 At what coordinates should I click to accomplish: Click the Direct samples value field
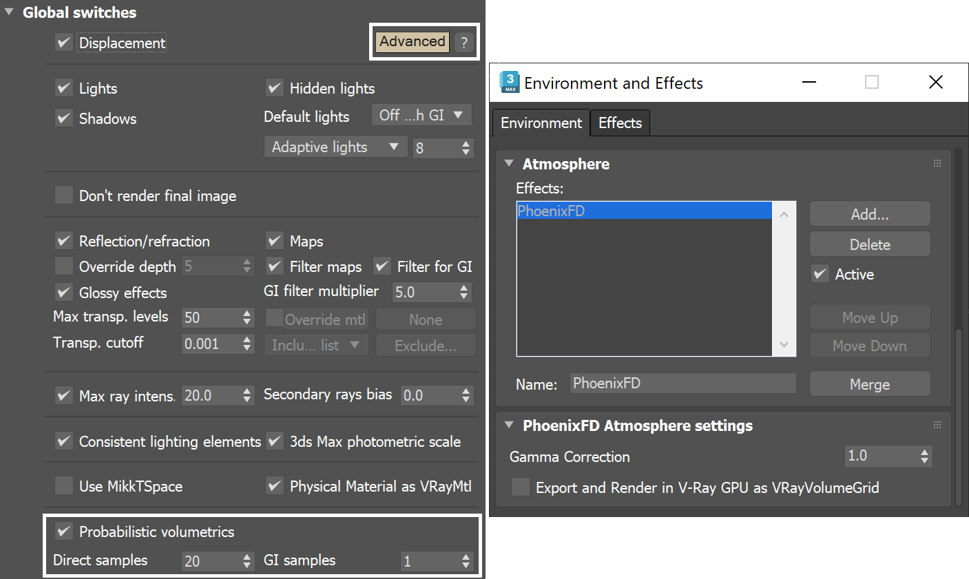point(212,561)
